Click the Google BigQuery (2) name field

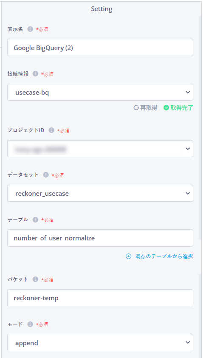pos(100,48)
